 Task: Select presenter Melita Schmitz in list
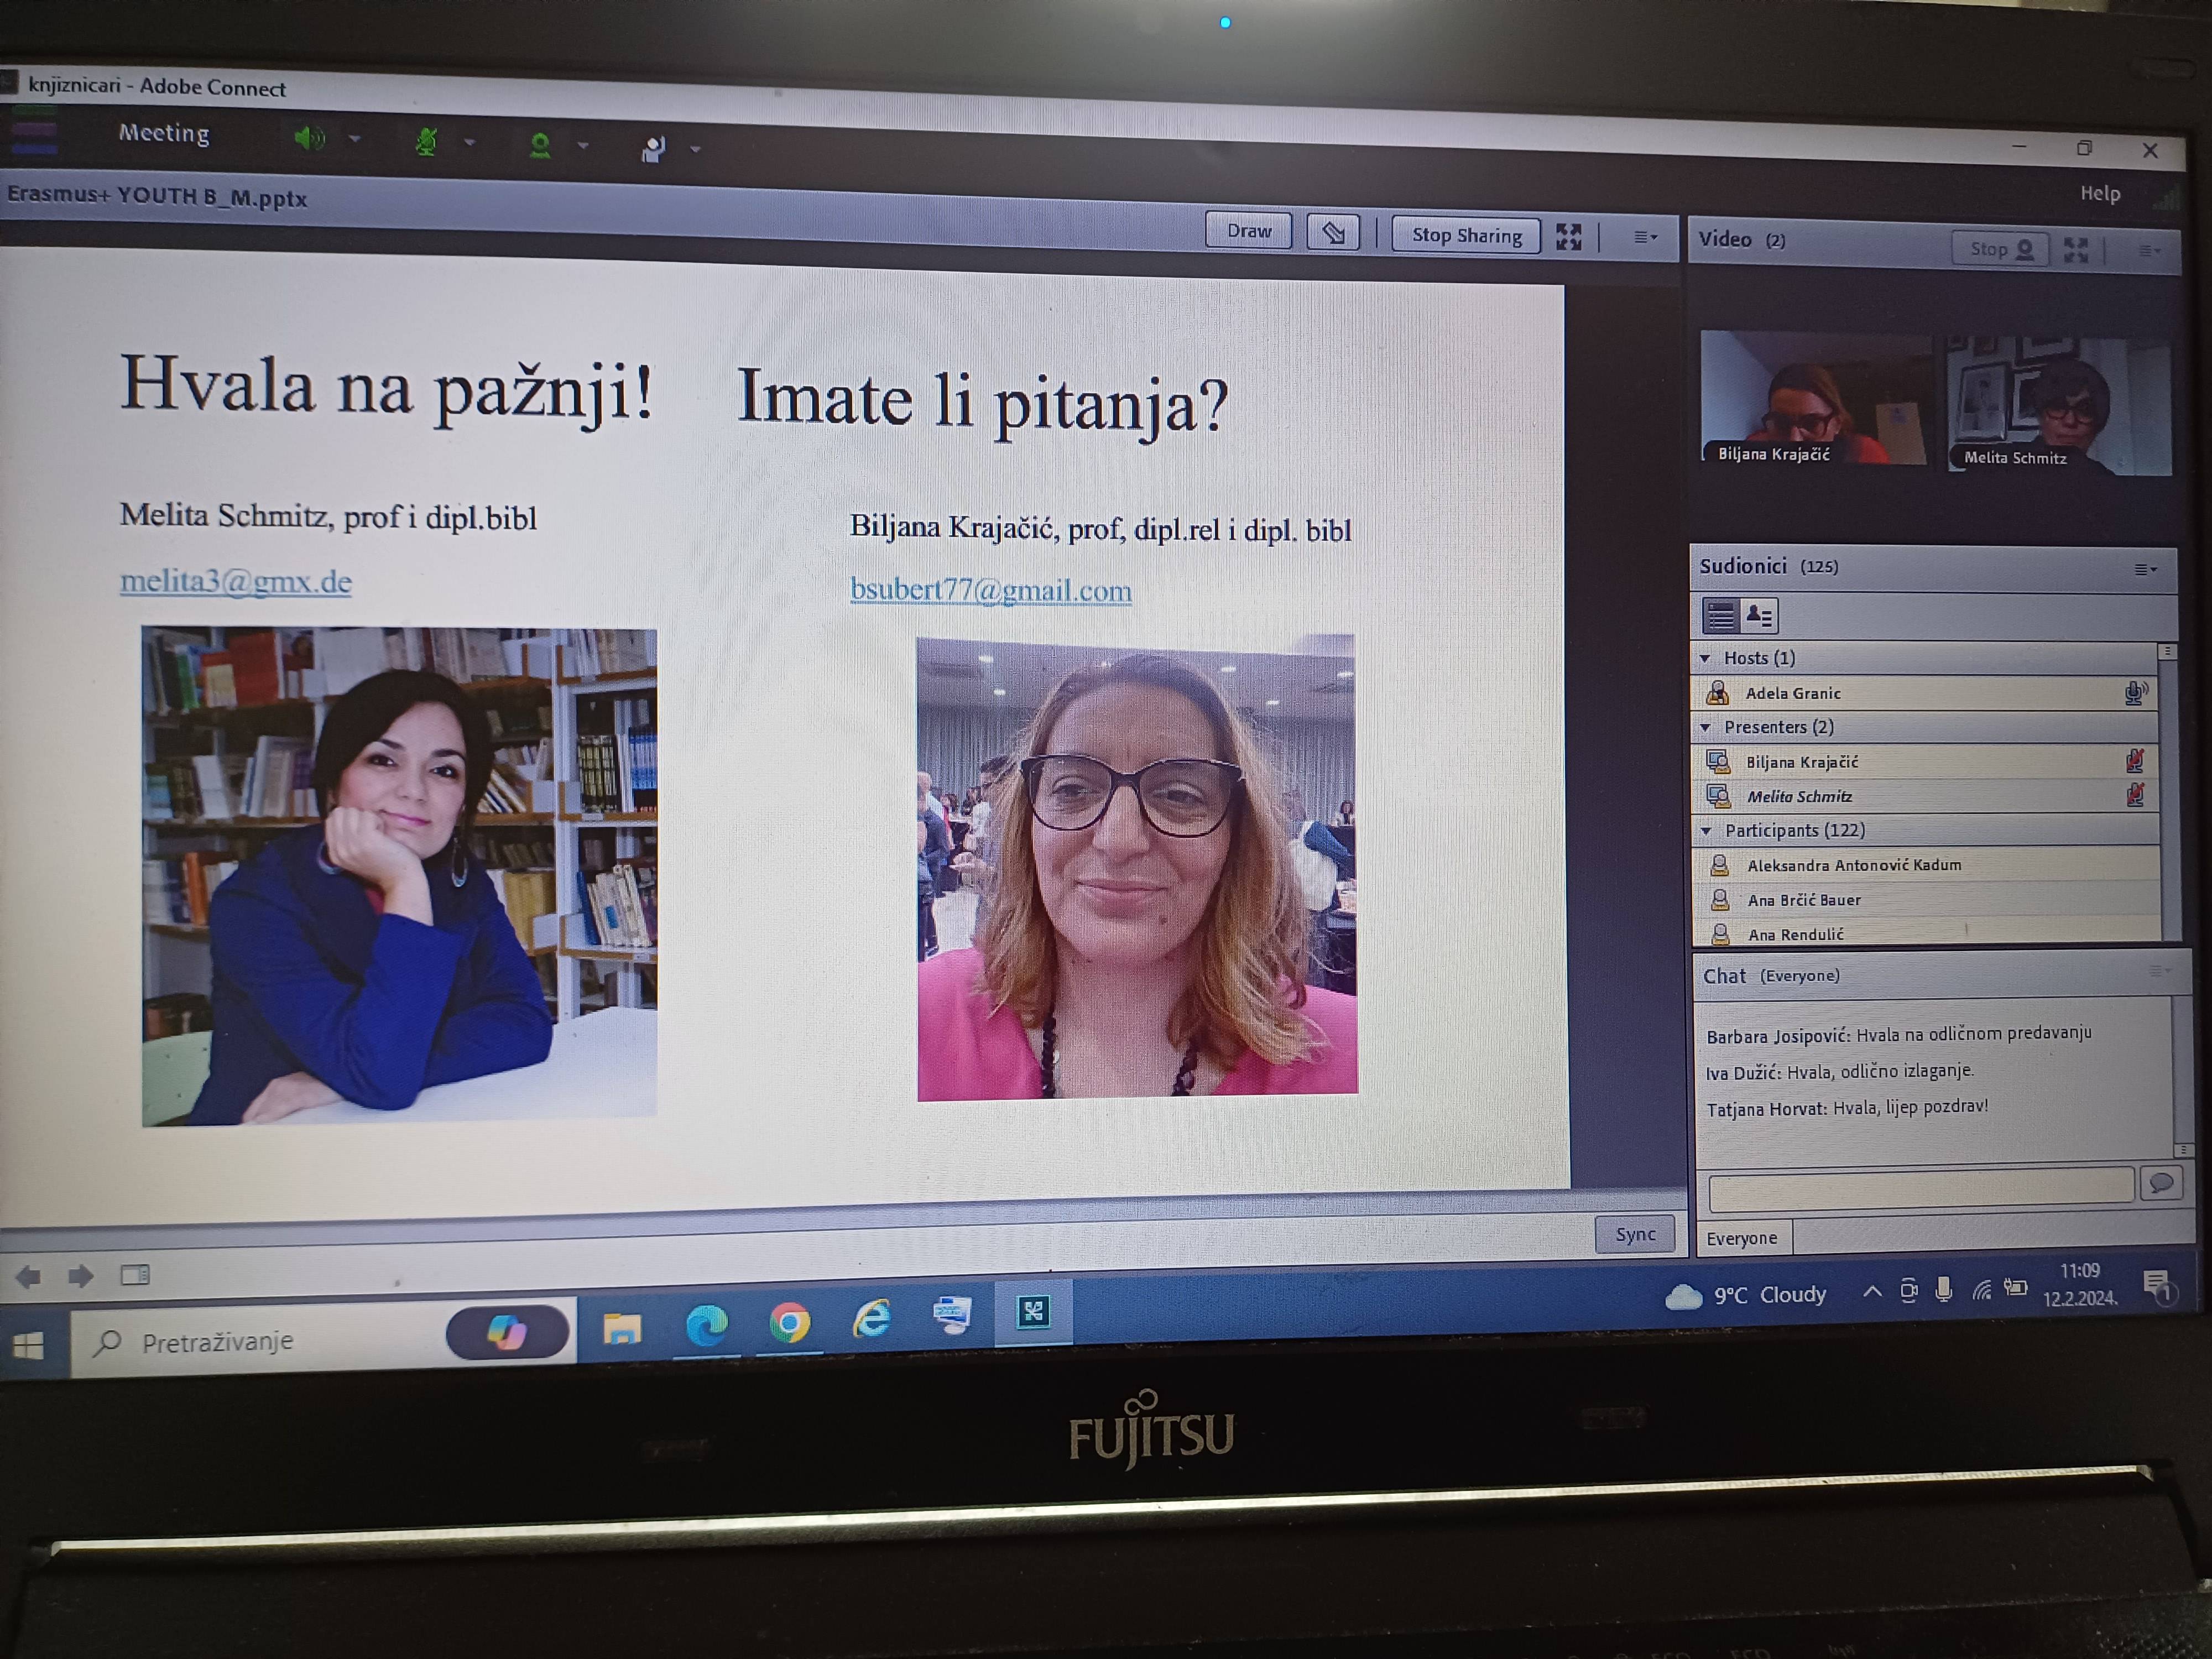click(x=1924, y=796)
